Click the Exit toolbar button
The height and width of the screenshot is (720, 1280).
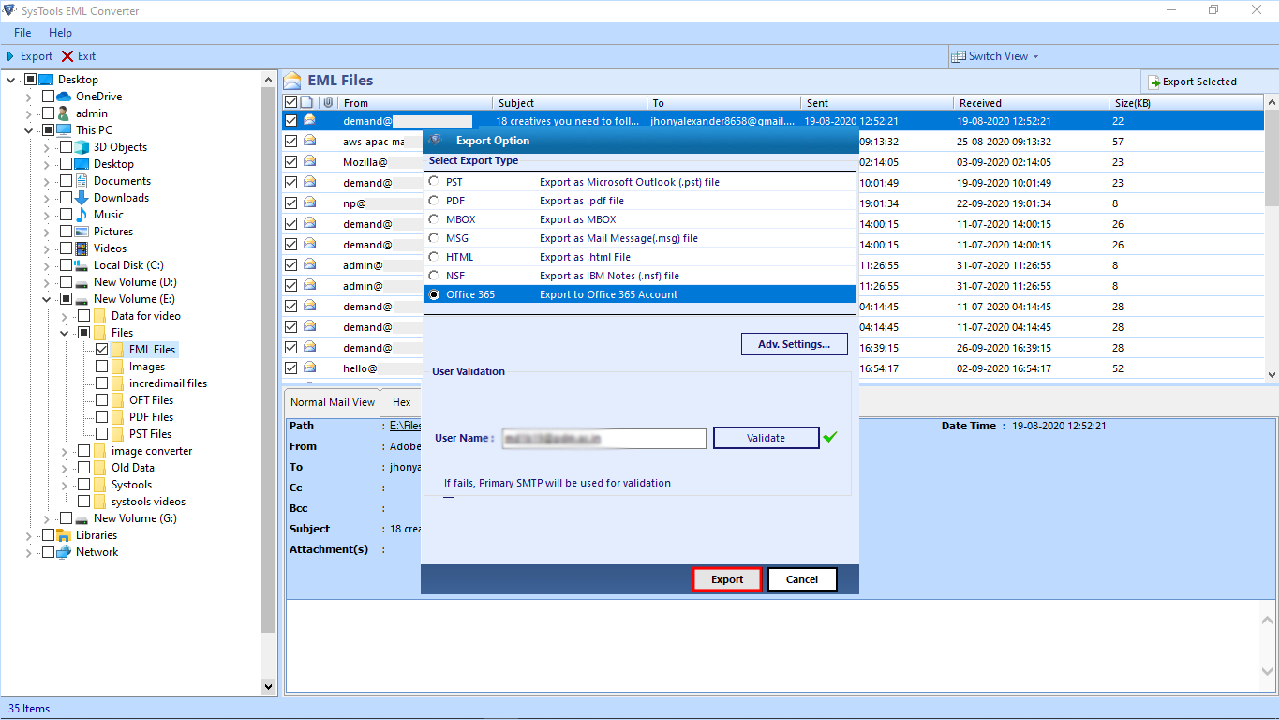click(79, 56)
